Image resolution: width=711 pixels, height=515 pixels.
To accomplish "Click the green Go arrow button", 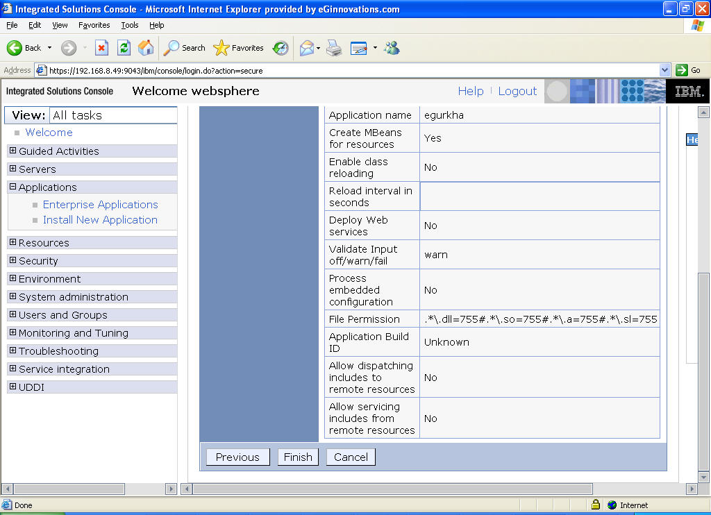I will pyautogui.click(x=682, y=70).
